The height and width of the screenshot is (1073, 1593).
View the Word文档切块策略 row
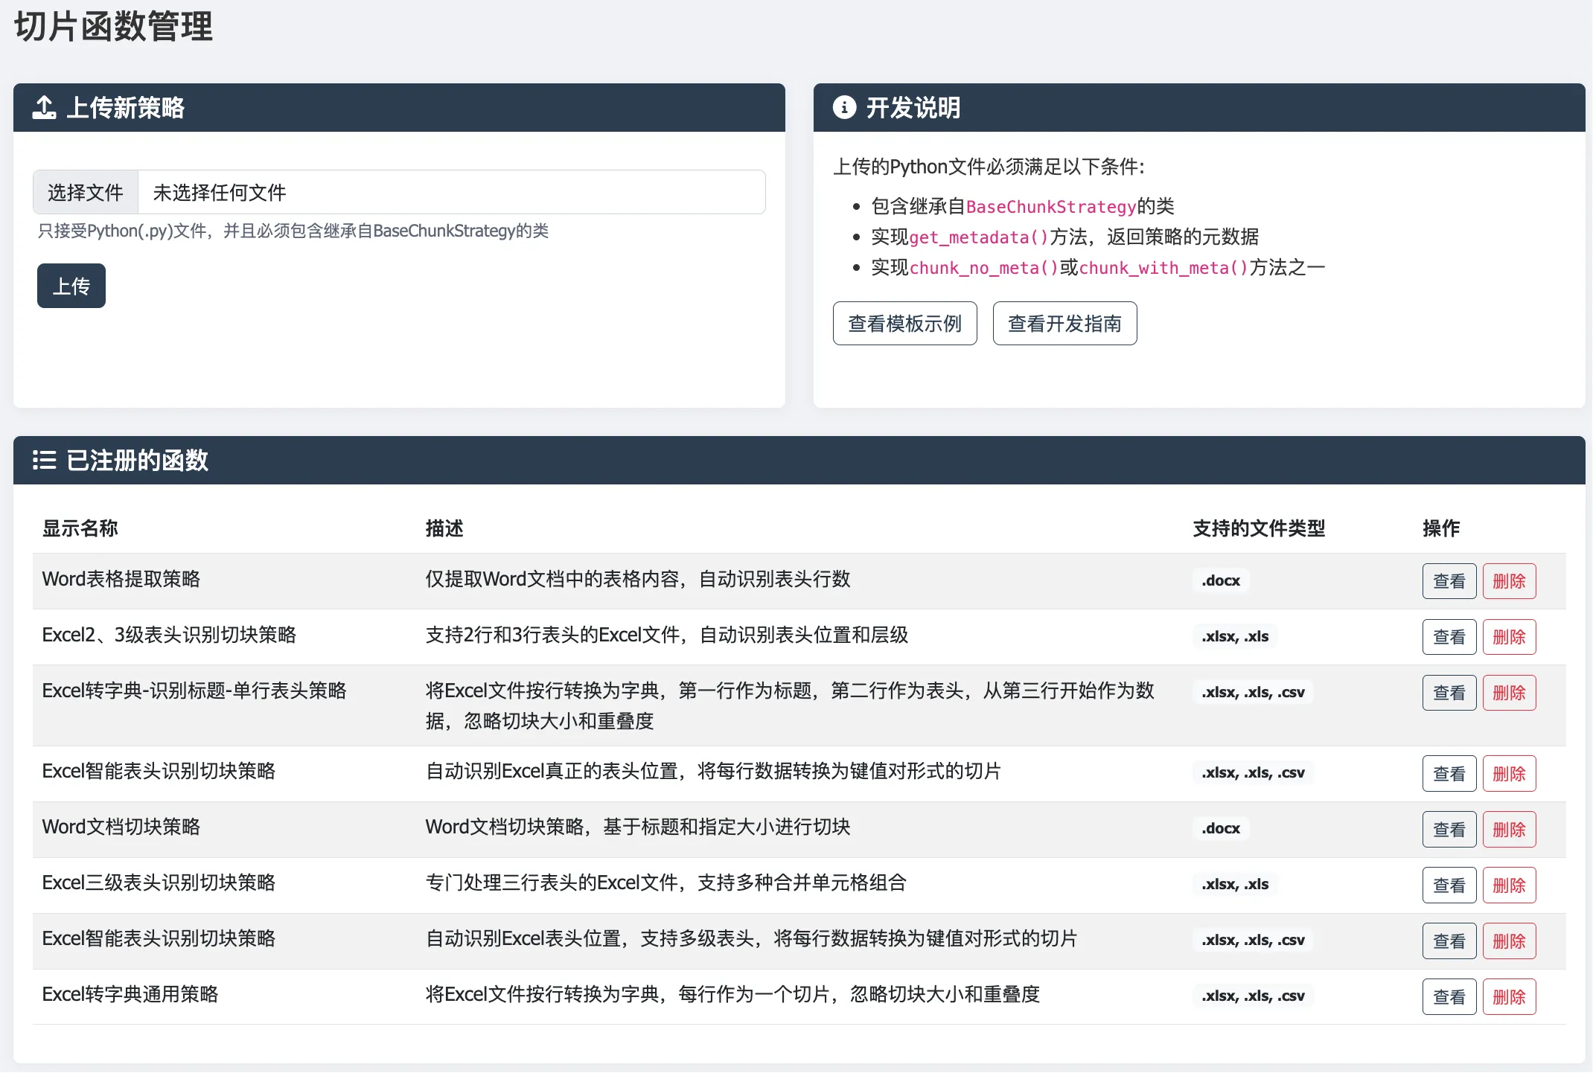click(1449, 830)
